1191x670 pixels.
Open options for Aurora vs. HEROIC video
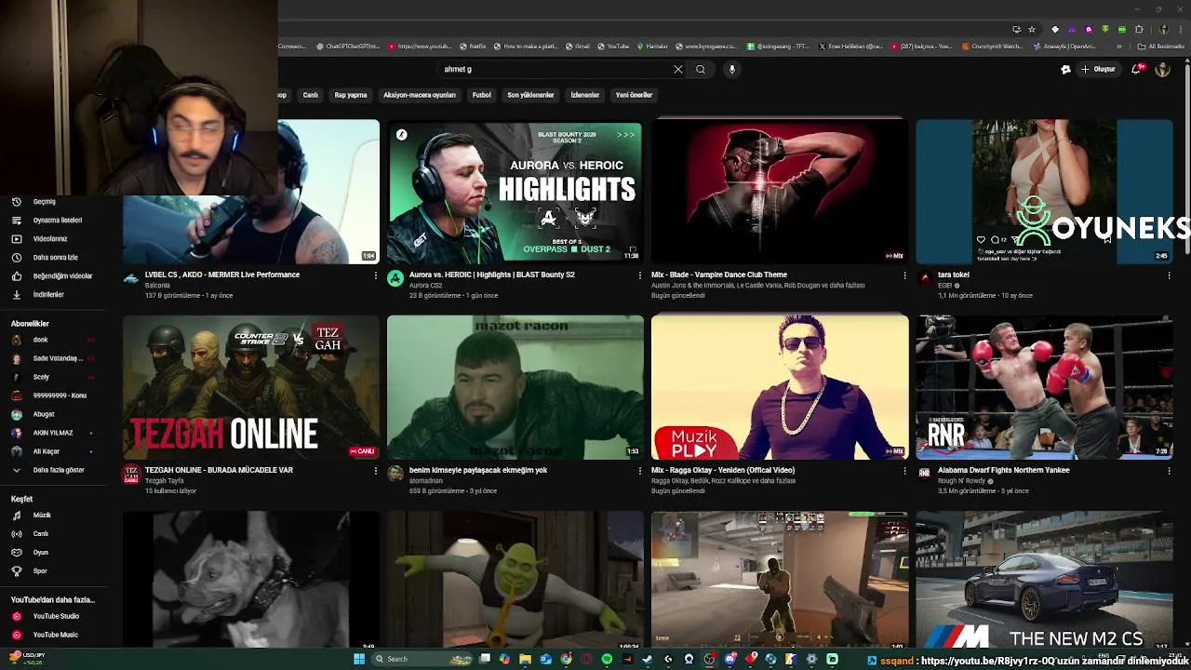[640, 275]
